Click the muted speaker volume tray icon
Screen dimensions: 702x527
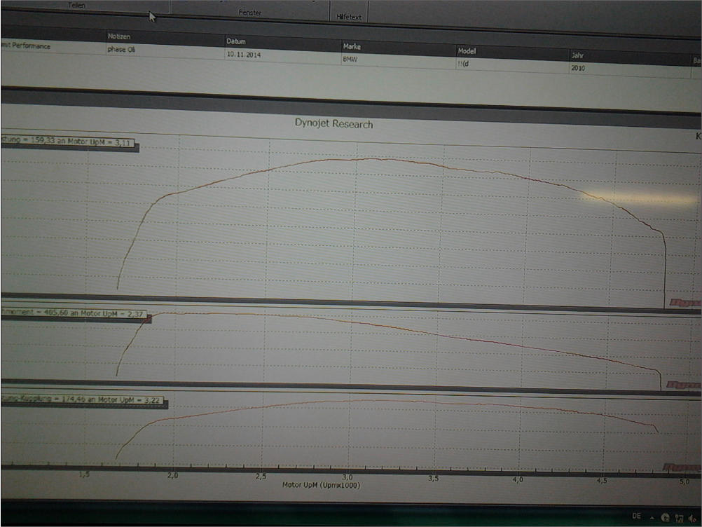(693, 519)
